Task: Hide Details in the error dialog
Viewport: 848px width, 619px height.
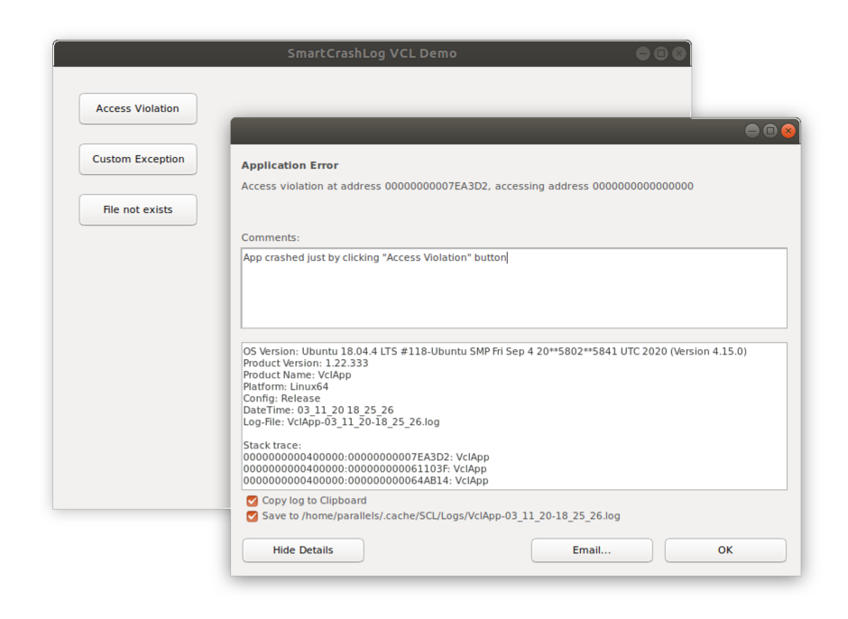Action: tap(303, 550)
